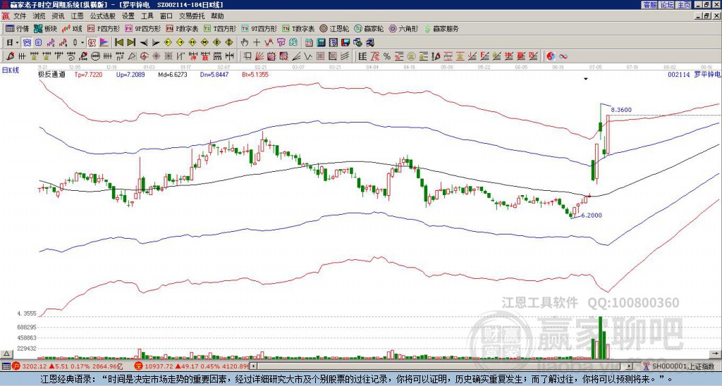The image size is (722, 386).
Task: Jump to first bar icon
Action: coord(118,43)
